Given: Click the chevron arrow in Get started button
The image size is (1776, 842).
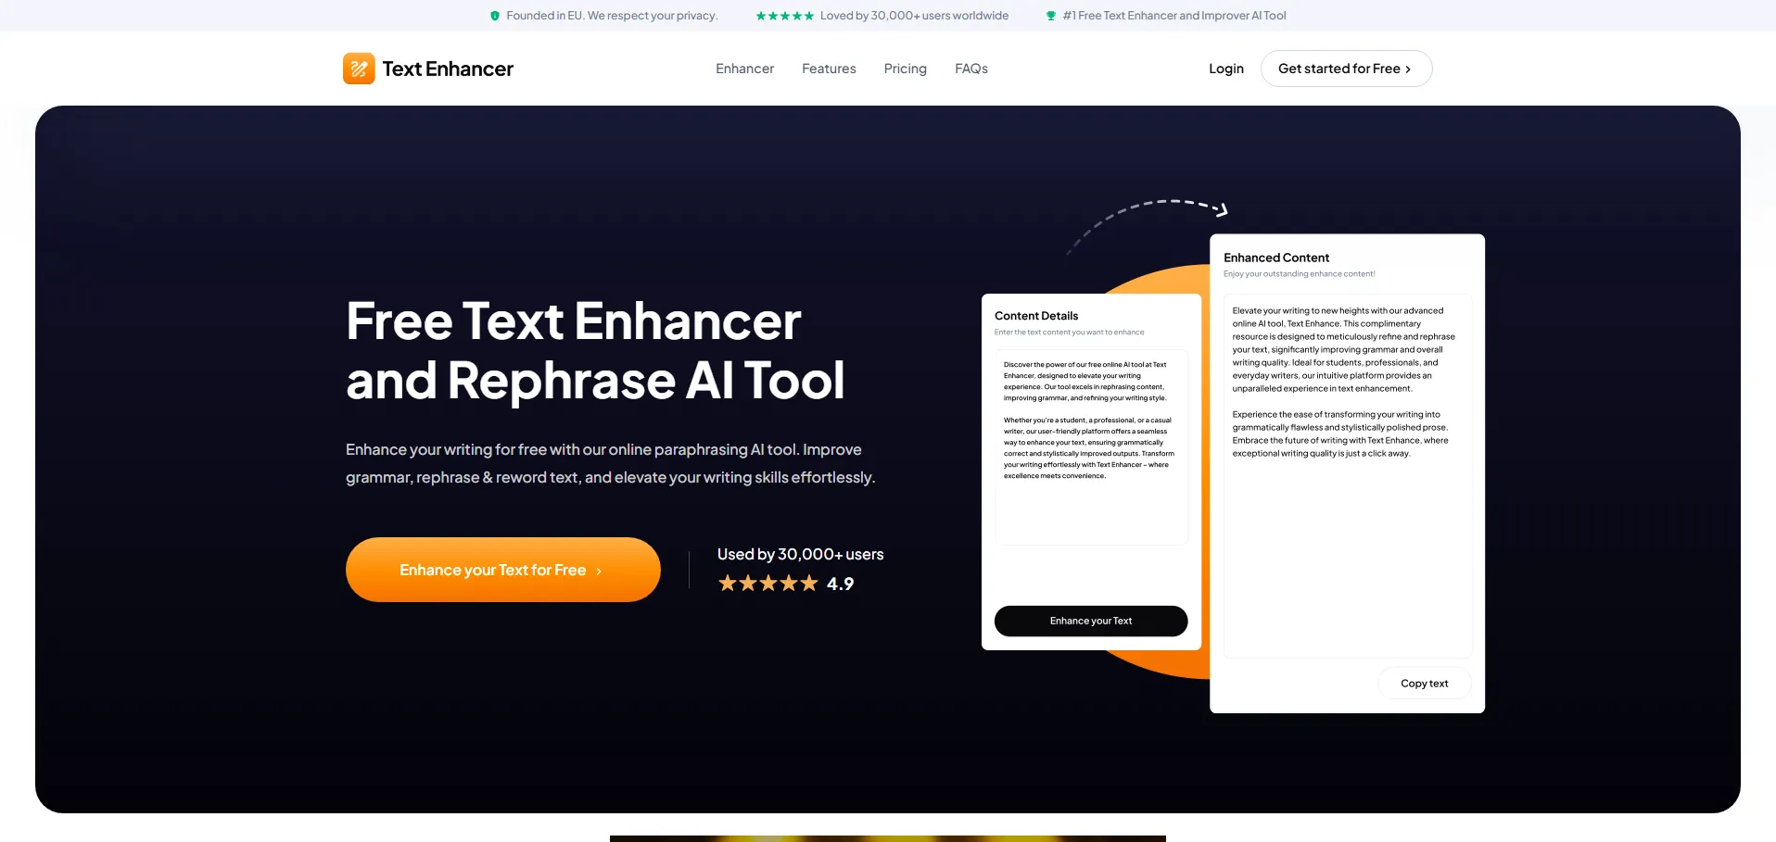Looking at the screenshot, I should pyautogui.click(x=1408, y=69).
